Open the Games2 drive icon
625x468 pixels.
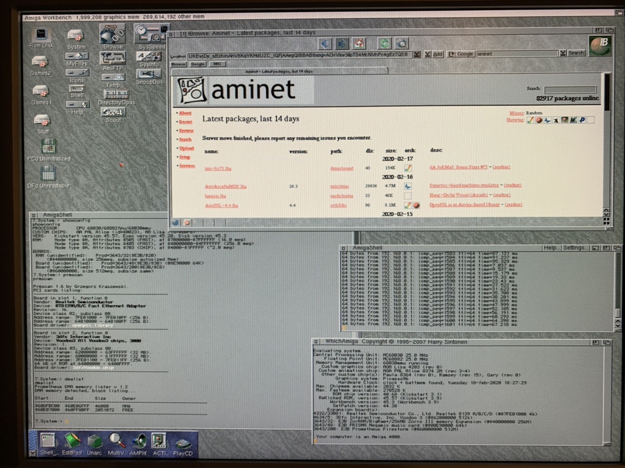[x=41, y=65]
